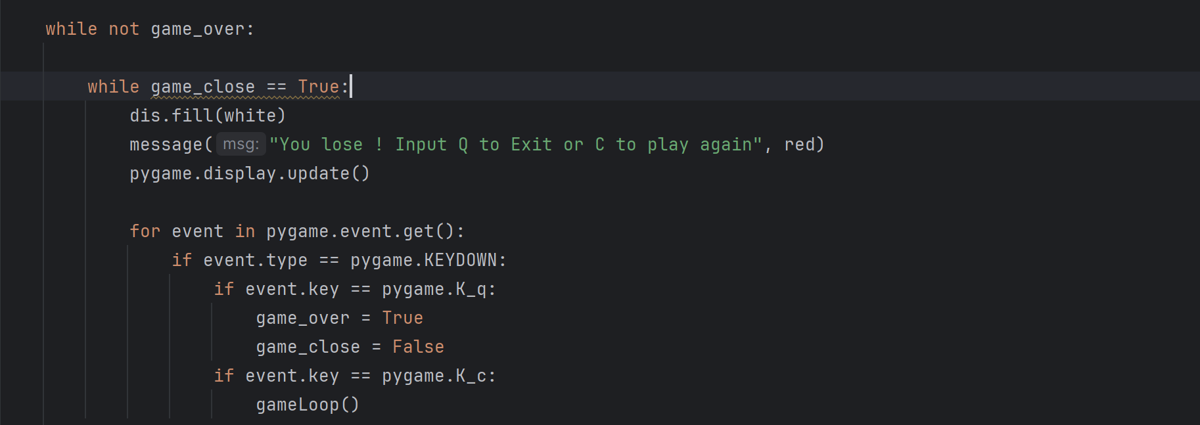The image size is (1200, 425).
Task: Click the 'You lose !' string literal
Action: 516,145
